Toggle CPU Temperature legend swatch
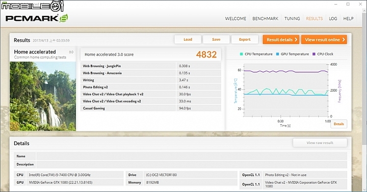 click(241, 54)
